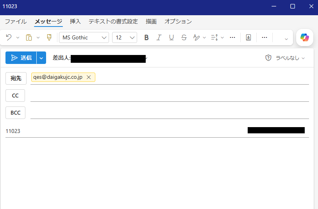The height and width of the screenshot is (209, 318).
Task: Open the ファイル menu tab
Action: pyautogui.click(x=16, y=21)
